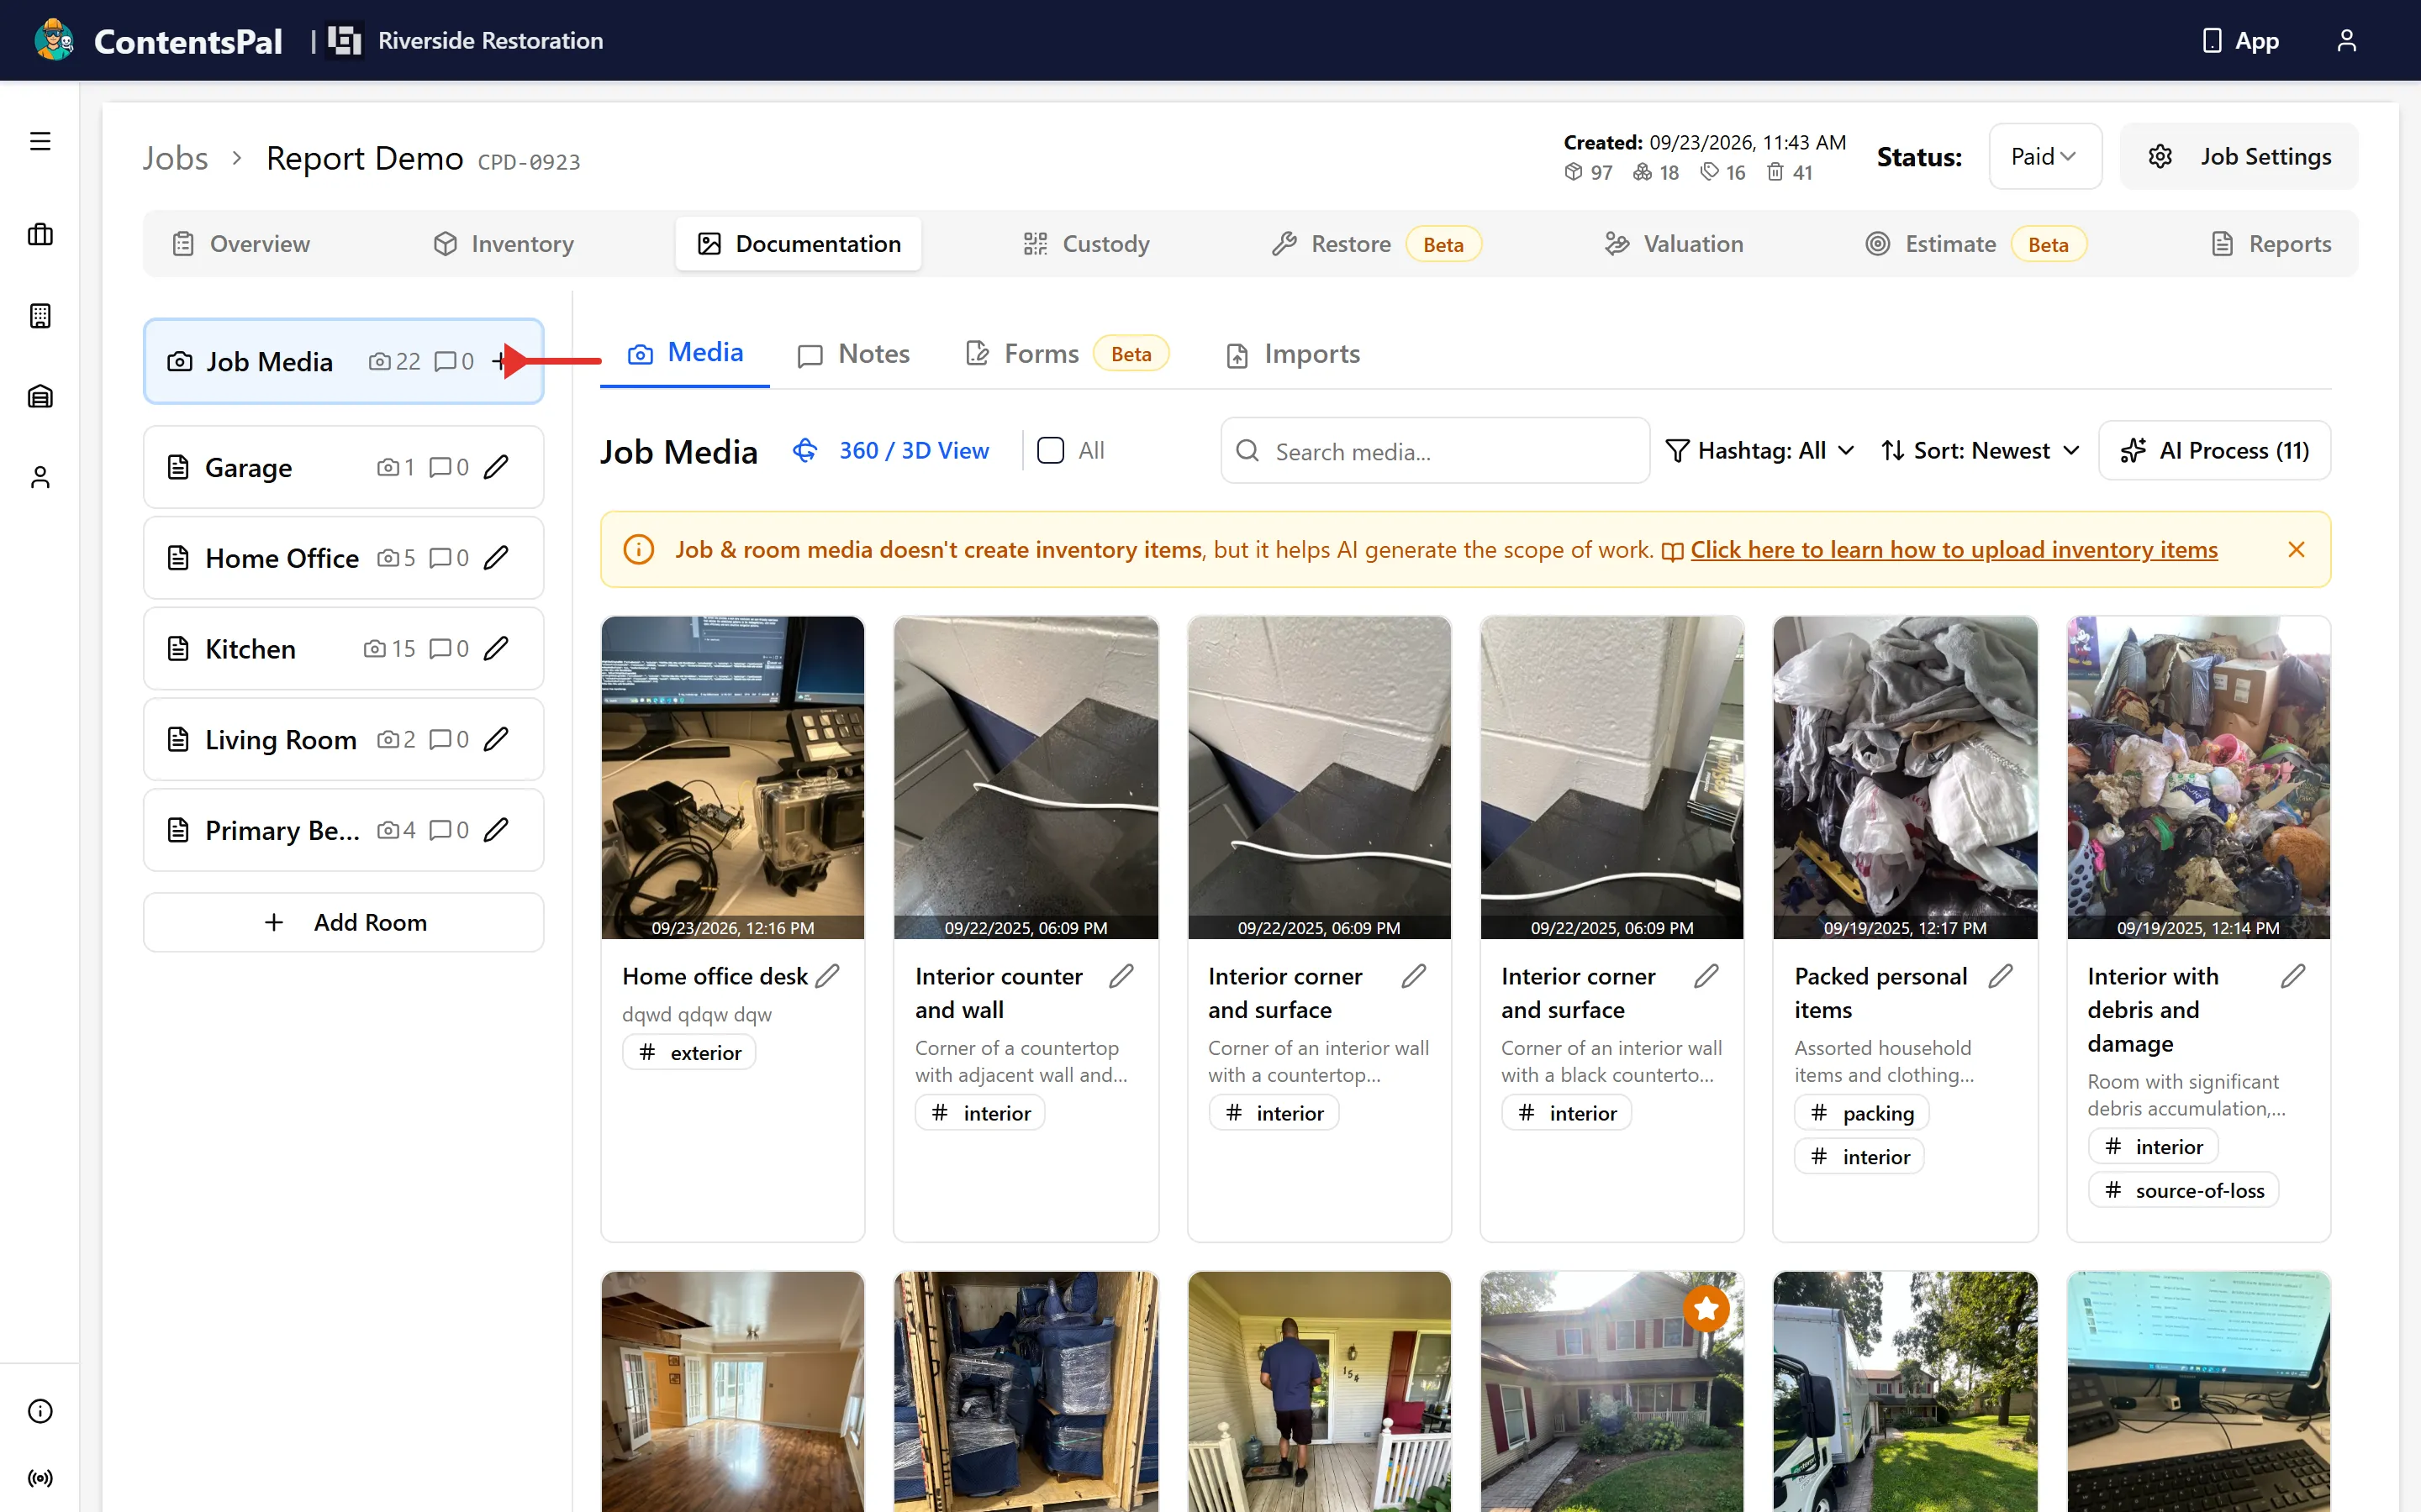Image resolution: width=2421 pixels, height=1512 pixels.
Task: Switch to the Notes sub-tab
Action: [853, 354]
